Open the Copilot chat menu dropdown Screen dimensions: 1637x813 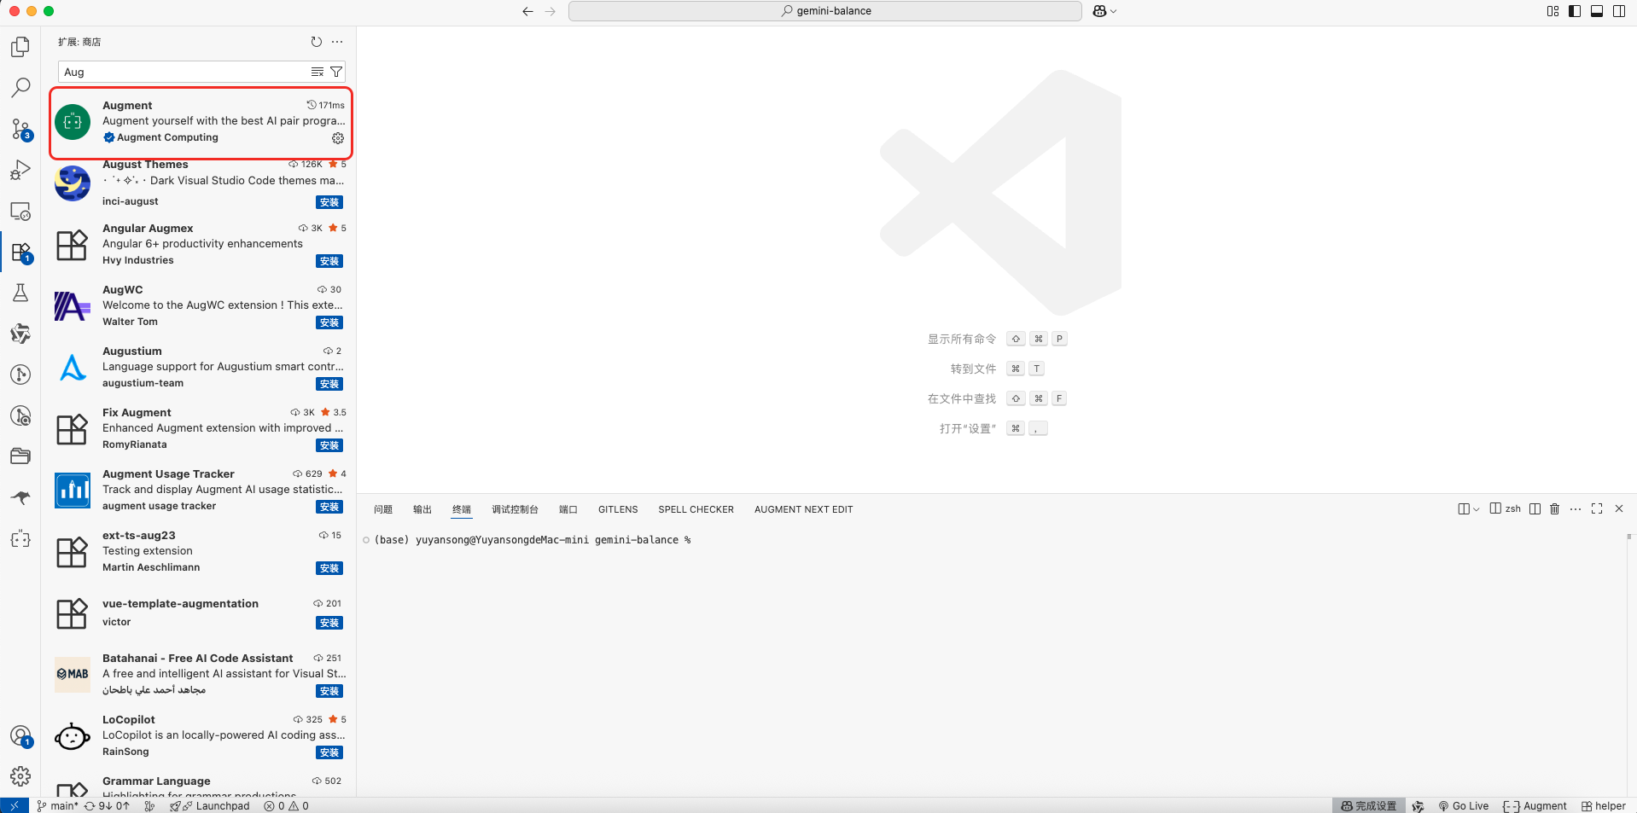point(1104,11)
